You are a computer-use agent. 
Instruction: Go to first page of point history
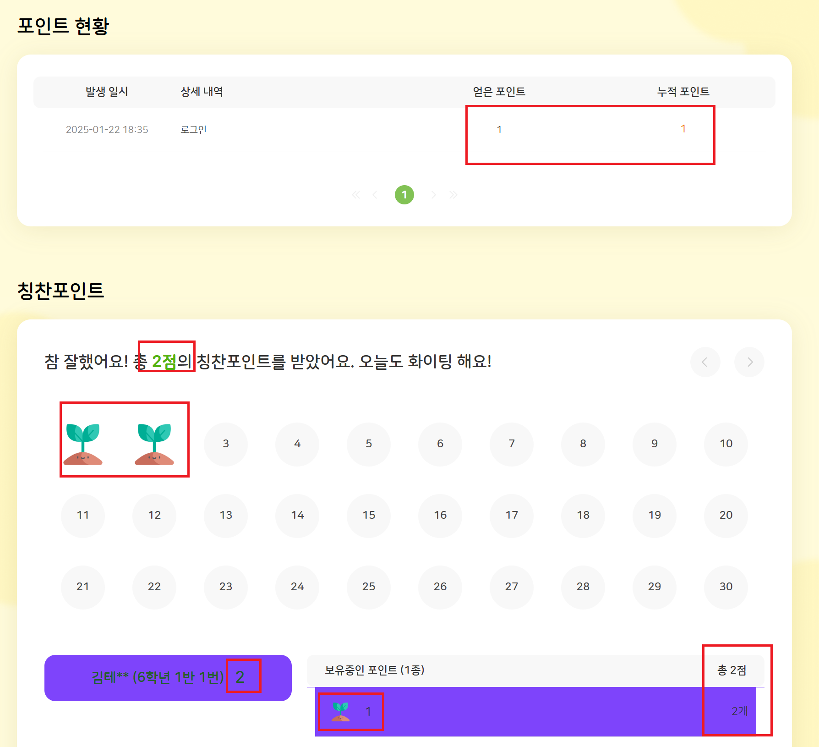(356, 195)
